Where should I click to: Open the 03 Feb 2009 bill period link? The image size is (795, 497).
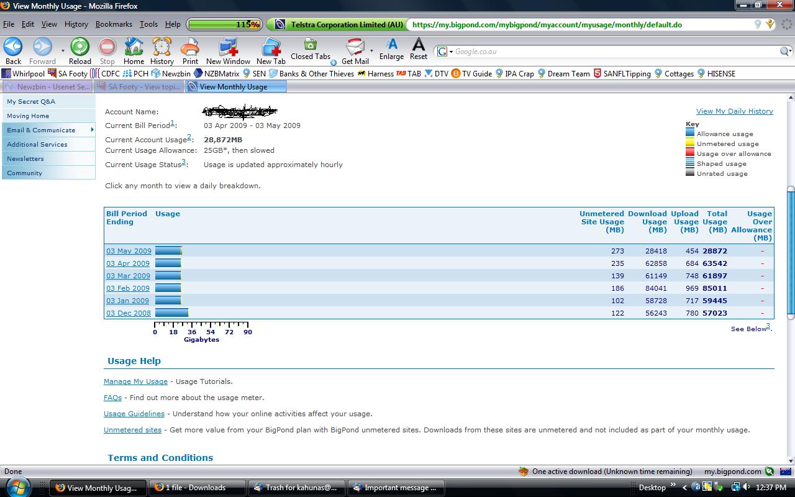128,288
